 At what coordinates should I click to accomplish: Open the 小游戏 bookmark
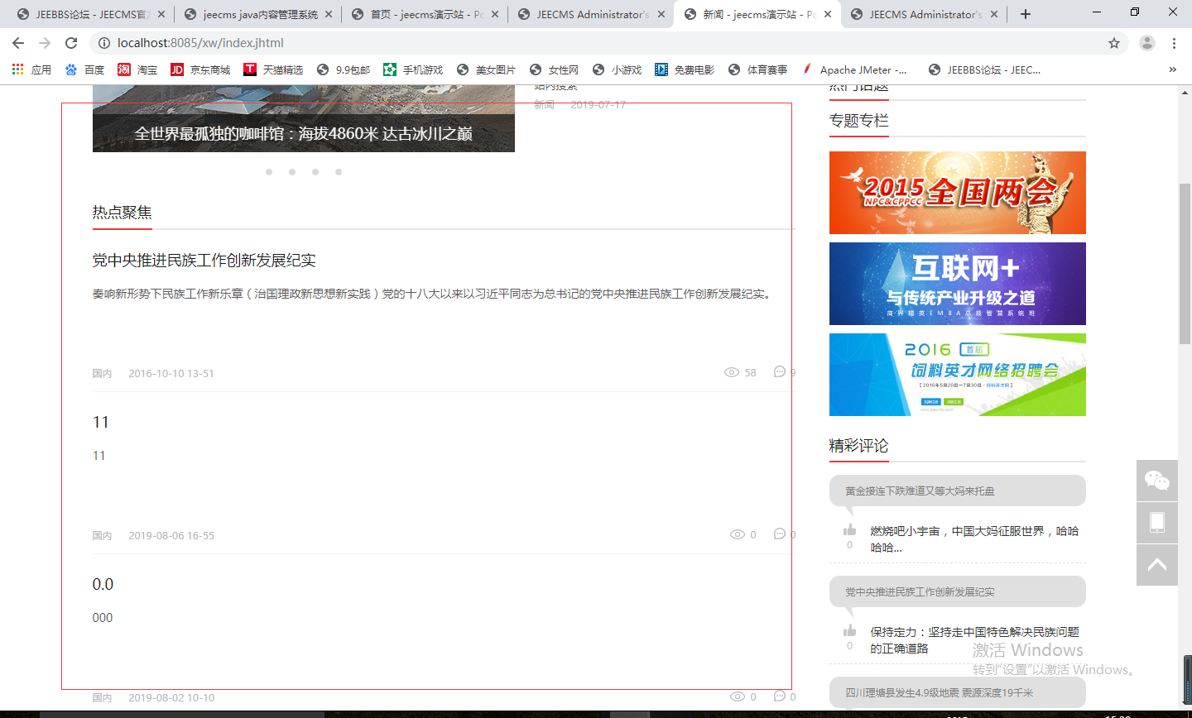[617, 69]
